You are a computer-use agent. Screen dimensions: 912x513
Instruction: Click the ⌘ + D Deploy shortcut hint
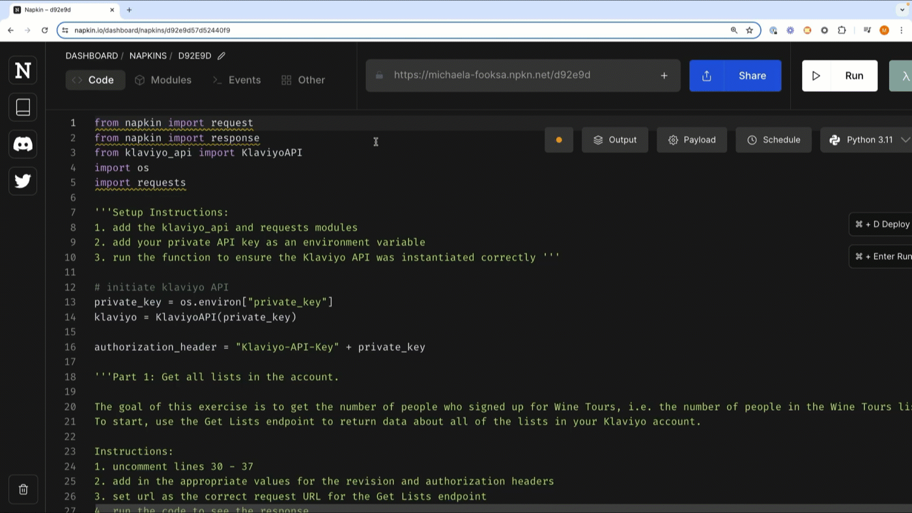point(881,224)
